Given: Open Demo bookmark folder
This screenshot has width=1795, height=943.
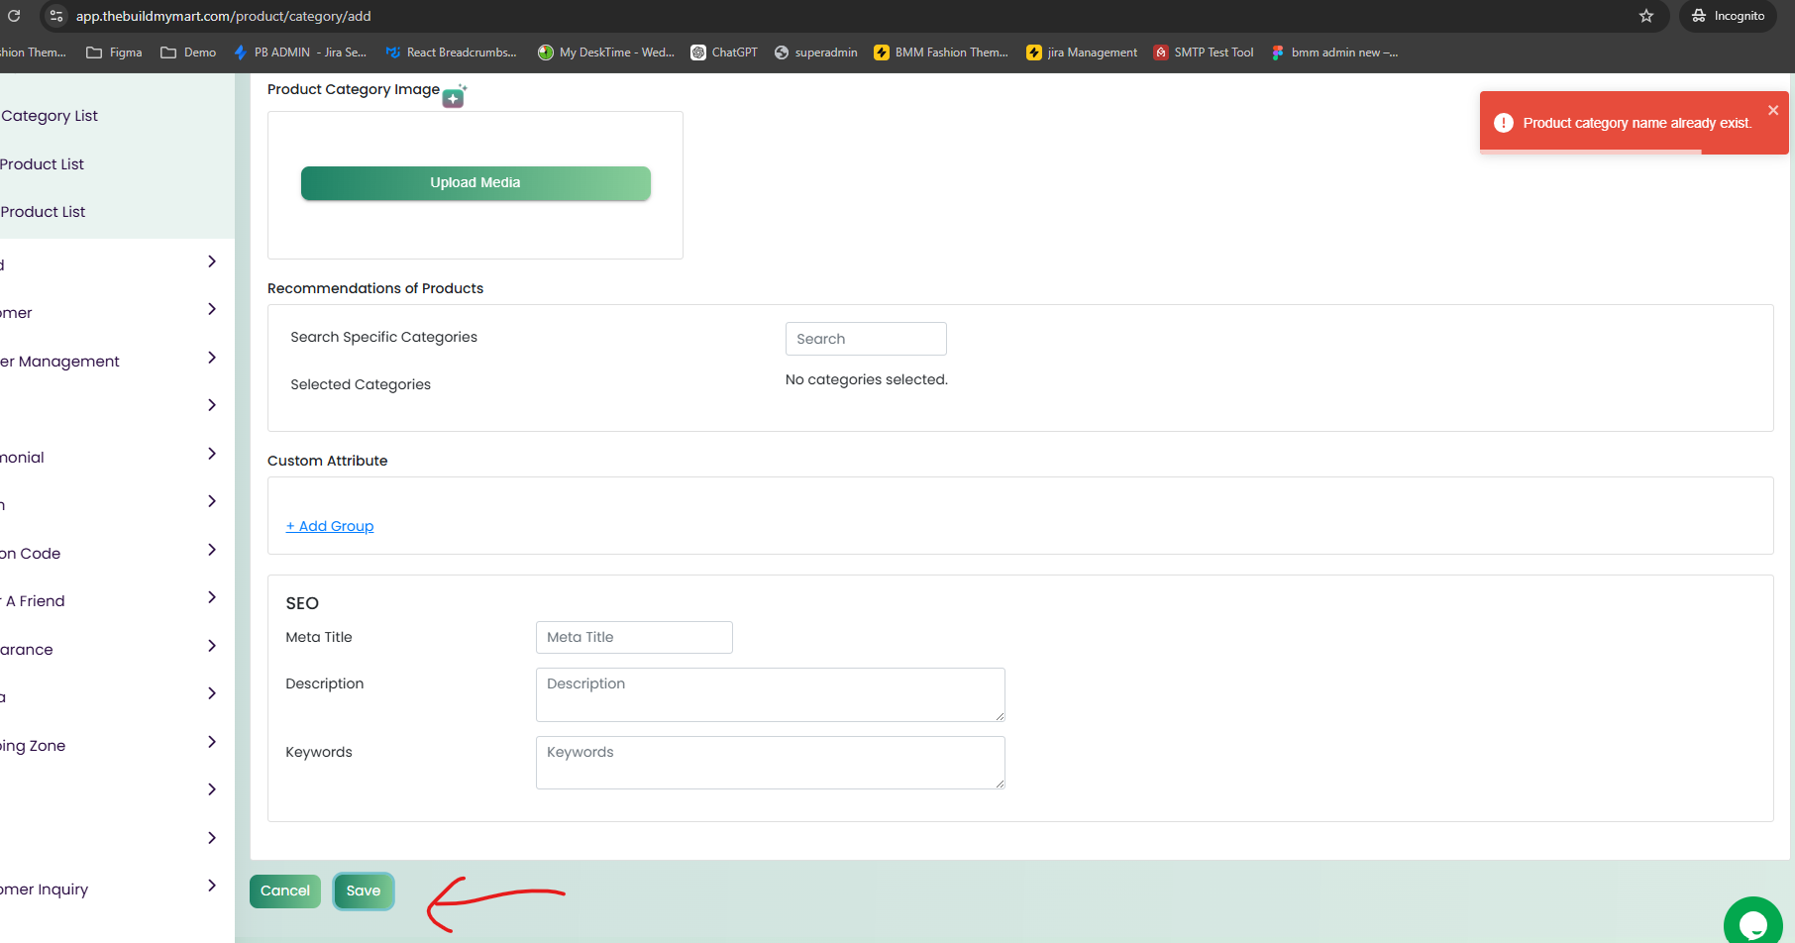Looking at the screenshot, I should 188,52.
